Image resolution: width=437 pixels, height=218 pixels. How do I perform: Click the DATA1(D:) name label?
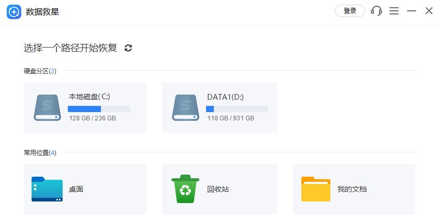(x=225, y=97)
